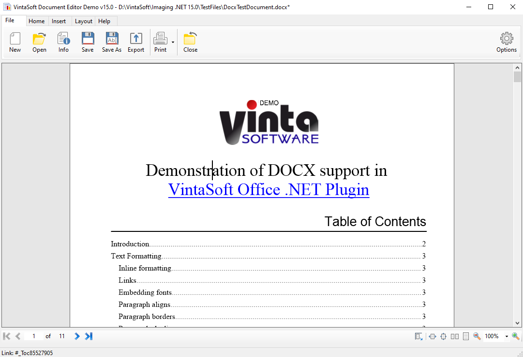
Task: Zoom in with the plus magnifier
Action: [516, 336]
